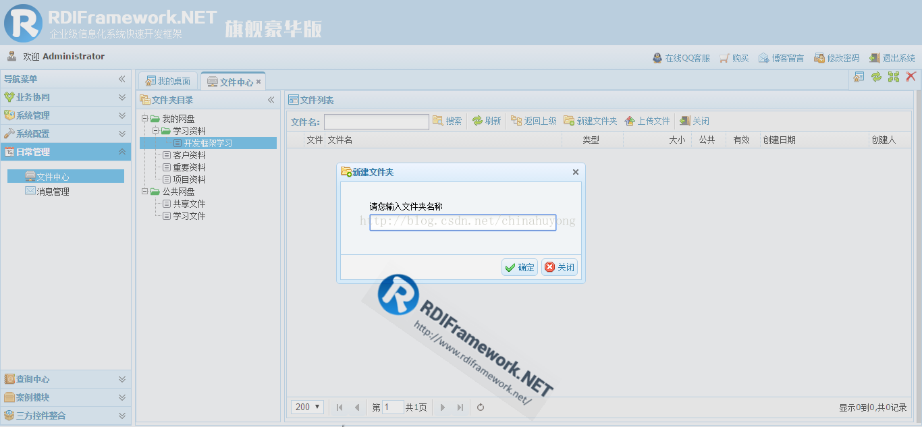Select the 学习文件 folder
Viewport: 922px width, 427px height.
coord(189,216)
